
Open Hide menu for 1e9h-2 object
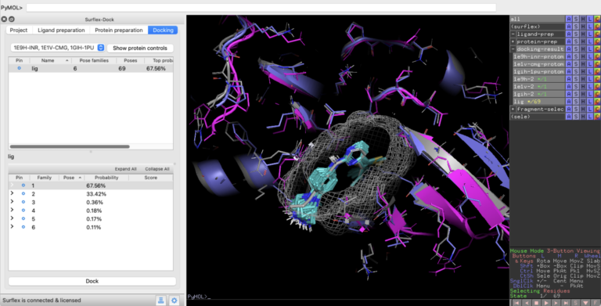[583, 79]
